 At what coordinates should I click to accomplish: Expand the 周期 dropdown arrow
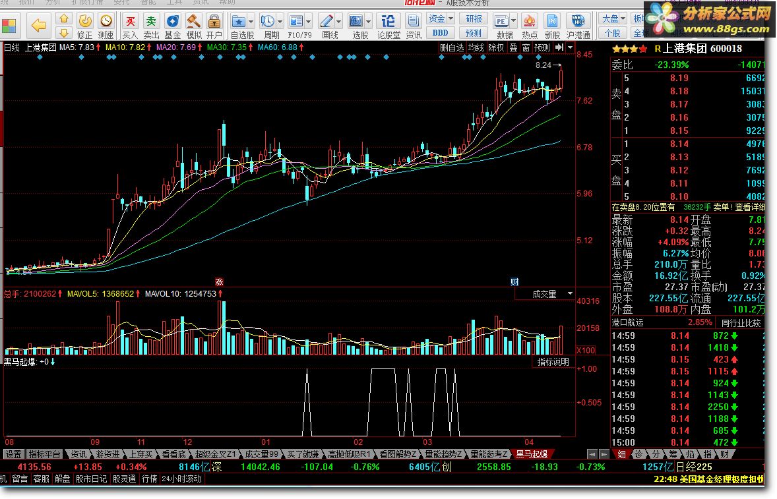coord(280,21)
